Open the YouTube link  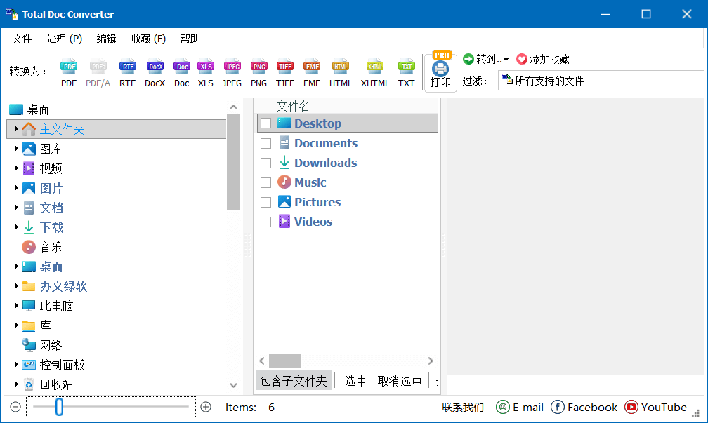pyautogui.click(x=656, y=407)
